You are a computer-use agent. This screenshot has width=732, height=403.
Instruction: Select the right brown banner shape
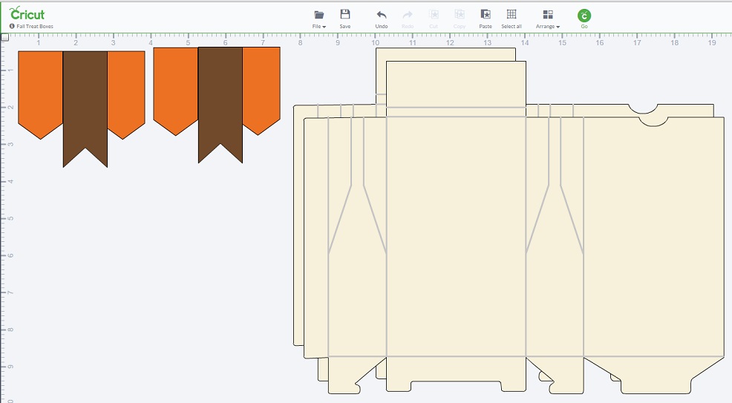[x=220, y=104]
